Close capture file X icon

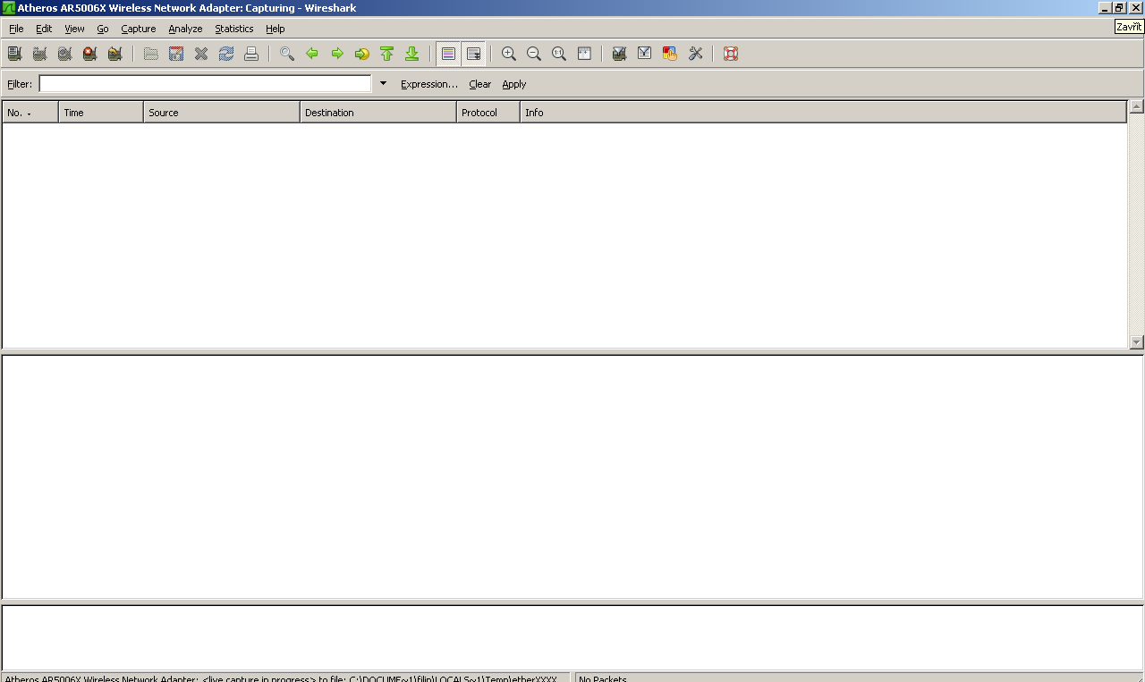201,54
